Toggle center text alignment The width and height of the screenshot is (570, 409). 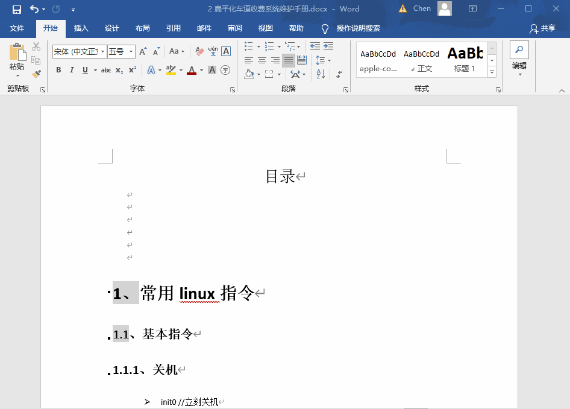261,60
